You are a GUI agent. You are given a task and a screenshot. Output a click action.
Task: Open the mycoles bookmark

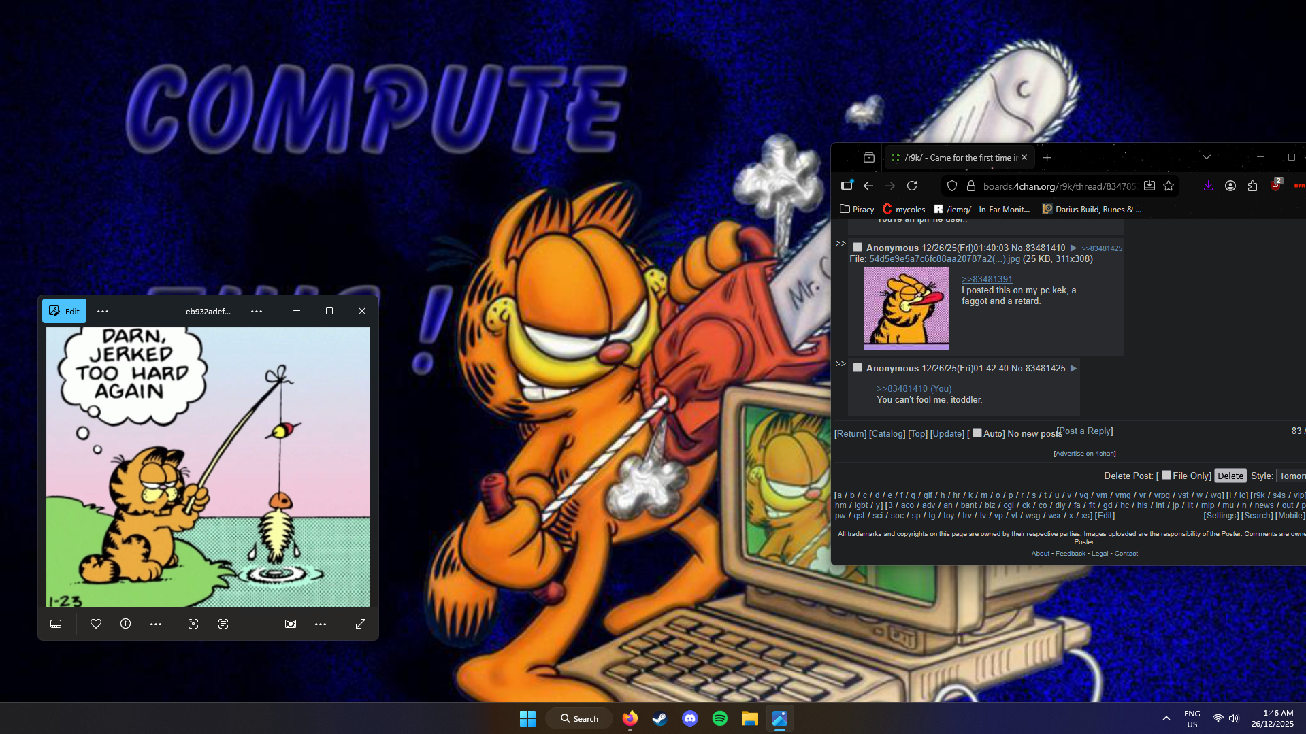tap(904, 209)
